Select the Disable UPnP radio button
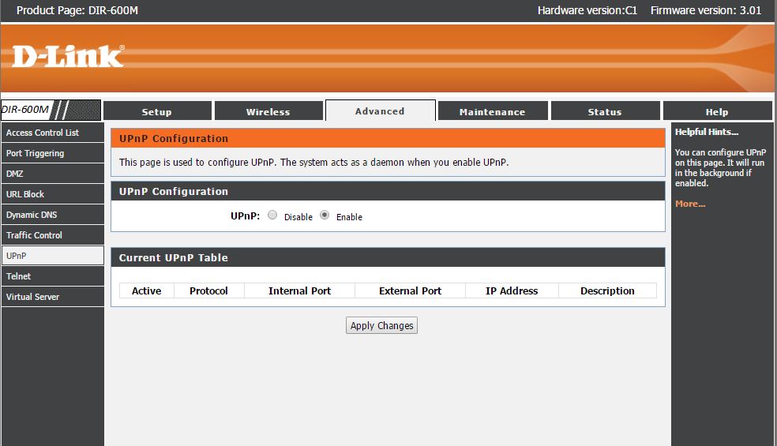Image resolution: width=777 pixels, height=446 pixels. coord(272,215)
